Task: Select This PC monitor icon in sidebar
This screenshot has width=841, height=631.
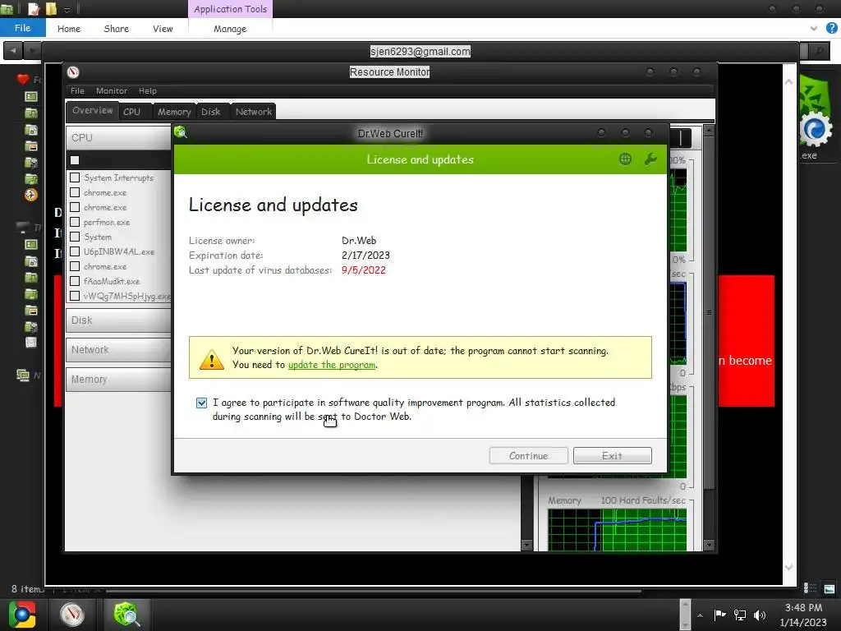Action: (22, 228)
